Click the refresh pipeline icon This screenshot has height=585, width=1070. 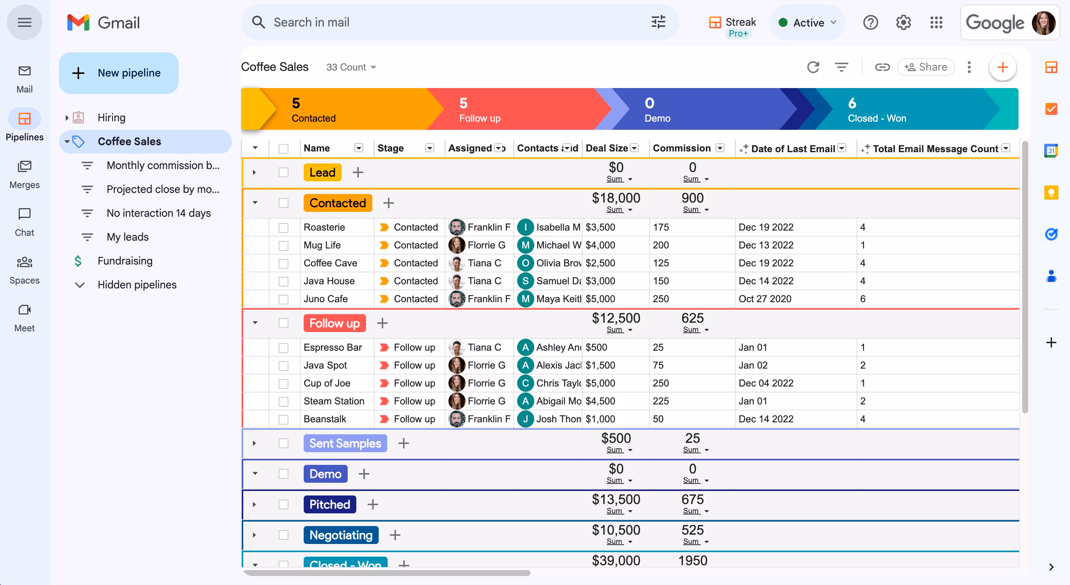813,67
